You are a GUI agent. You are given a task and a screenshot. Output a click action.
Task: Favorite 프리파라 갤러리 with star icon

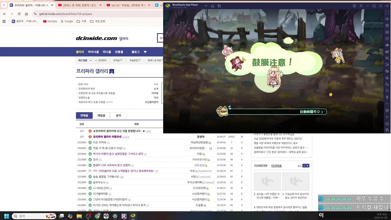[111, 71]
